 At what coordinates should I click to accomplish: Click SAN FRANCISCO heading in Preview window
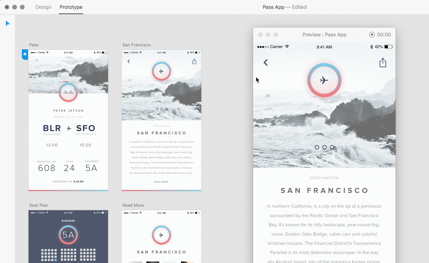325,190
